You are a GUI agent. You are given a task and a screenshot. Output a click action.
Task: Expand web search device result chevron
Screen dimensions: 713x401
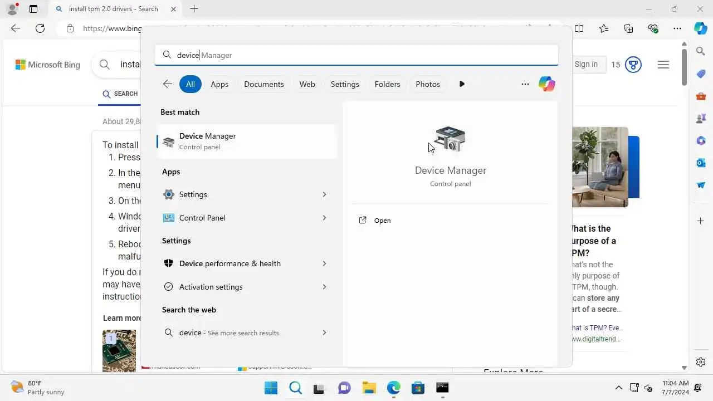(324, 332)
